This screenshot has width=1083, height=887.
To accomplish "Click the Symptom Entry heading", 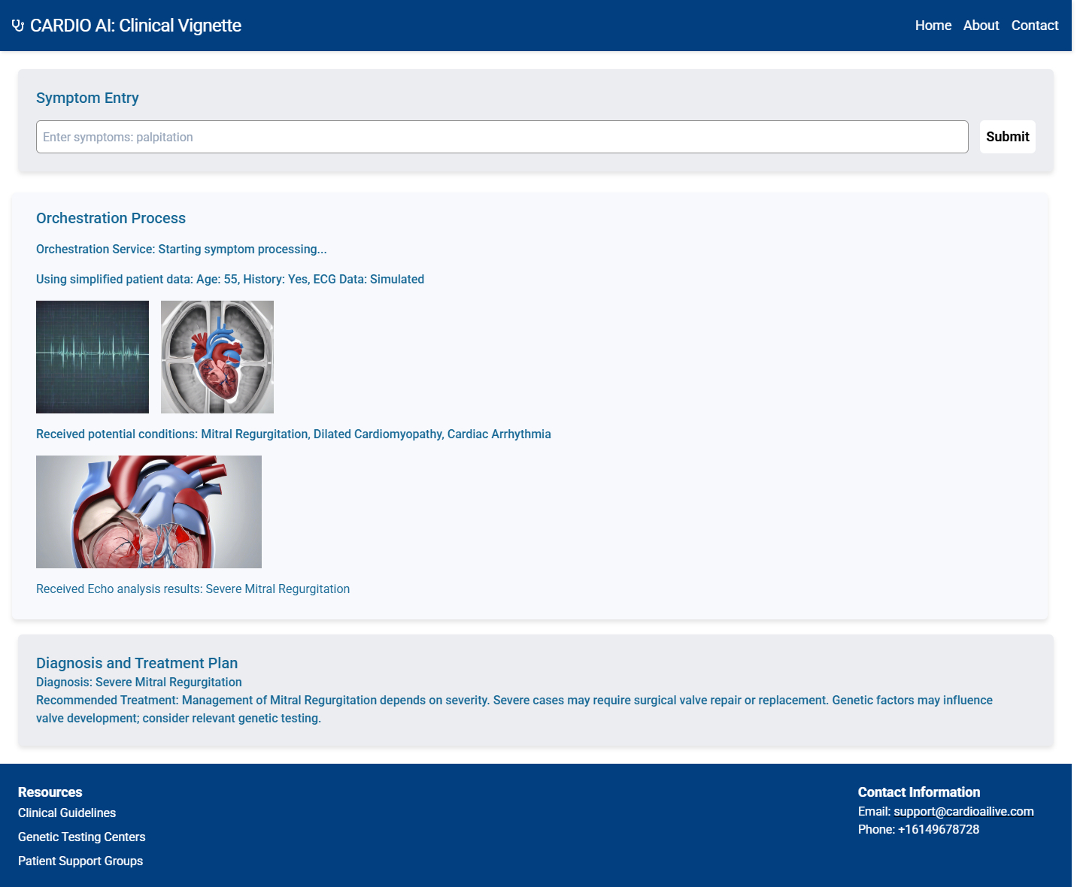I will 87,98.
